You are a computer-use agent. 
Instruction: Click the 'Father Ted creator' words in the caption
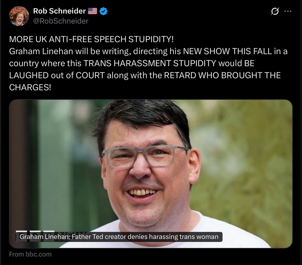coord(99,237)
